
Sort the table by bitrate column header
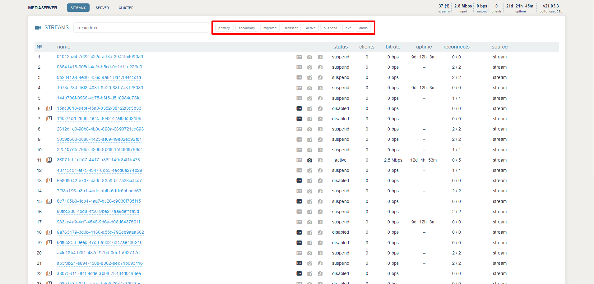point(393,47)
